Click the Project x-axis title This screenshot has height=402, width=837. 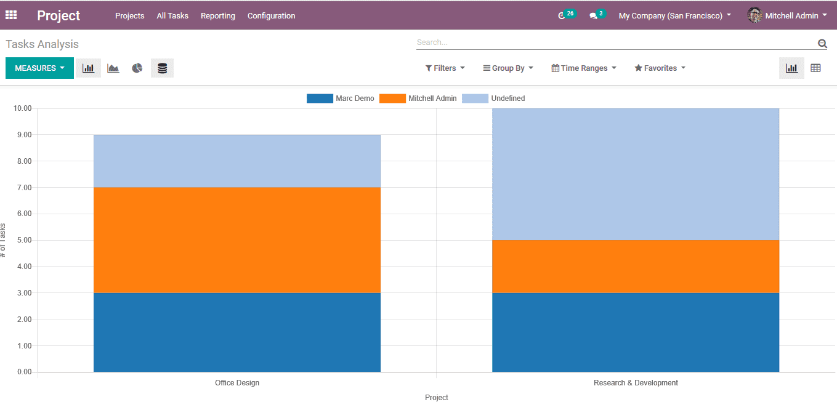pyautogui.click(x=437, y=398)
